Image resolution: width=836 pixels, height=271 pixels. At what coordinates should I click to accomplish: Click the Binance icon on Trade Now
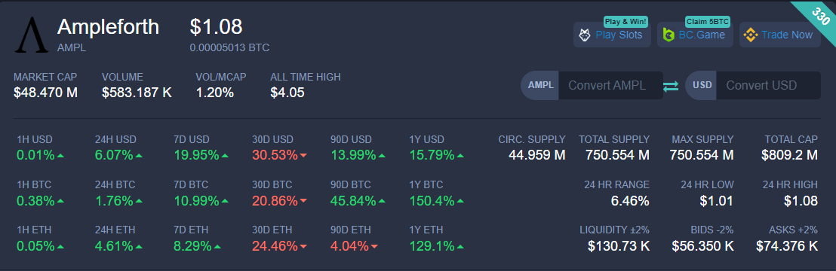[751, 35]
